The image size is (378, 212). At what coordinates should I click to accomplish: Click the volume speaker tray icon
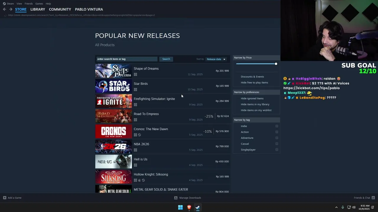pyautogui.click(x=354, y=207)
